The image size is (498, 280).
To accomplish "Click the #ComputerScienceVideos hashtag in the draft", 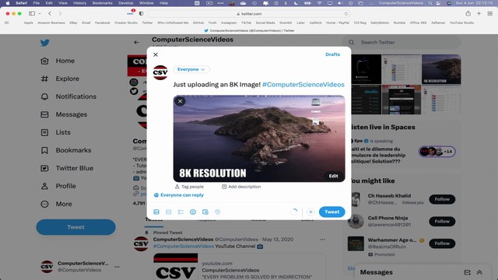I will click(303, 85).
